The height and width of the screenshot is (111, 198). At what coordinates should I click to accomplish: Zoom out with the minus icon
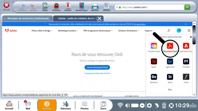pyautogui.click(x=142, y=105)
